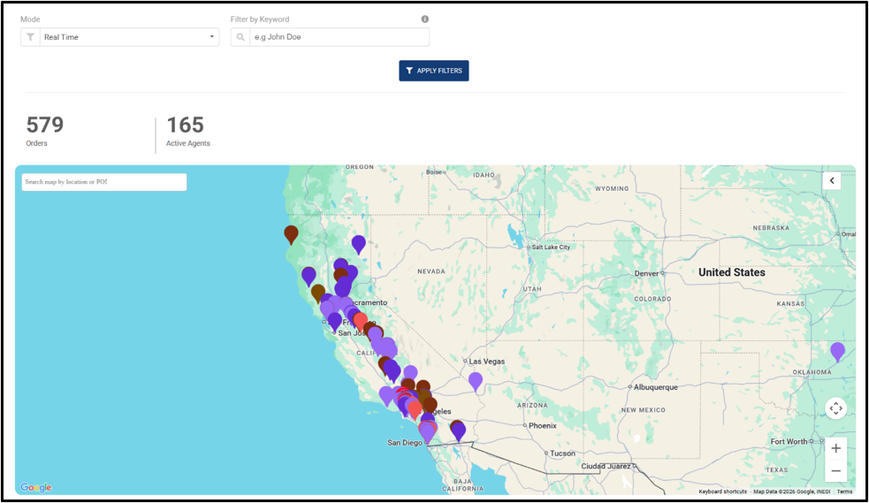Image resolution: width=869 pixels, height=503 pixels.
Task: Click the Las Vegas city label
Action: [x=486, y=362]
